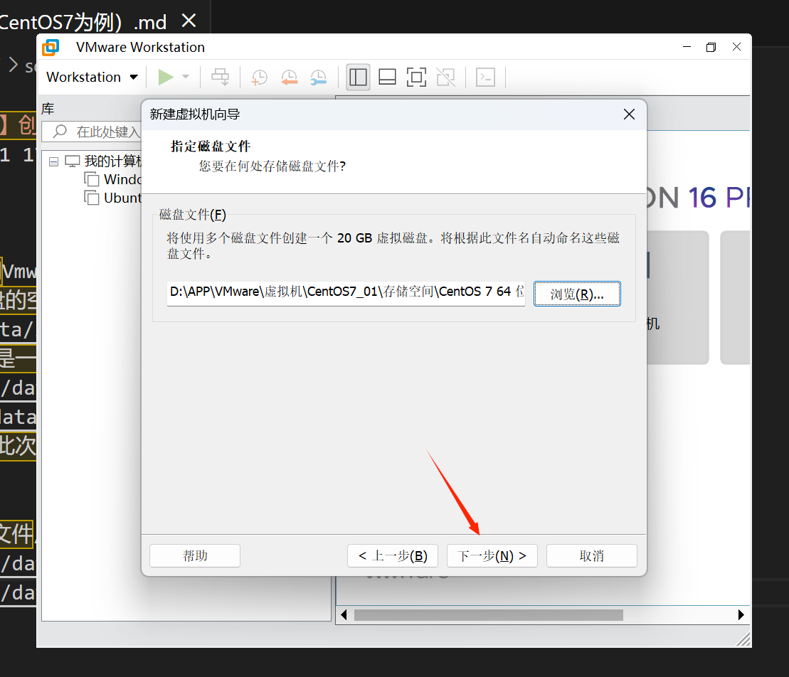Screen dimensions: 789x677
Task: Take a snapshot of the virtual machine
Action: pos(259,77)
